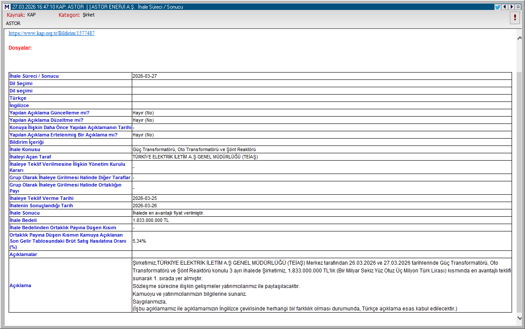Share the announcement via the Twitter icon
This screenshot has height=329, width=525.
point(497,7)
